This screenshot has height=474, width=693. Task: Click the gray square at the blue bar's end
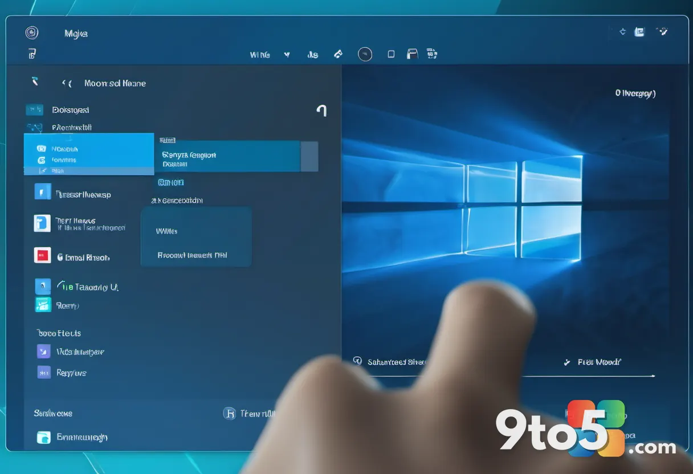point(309,156)
